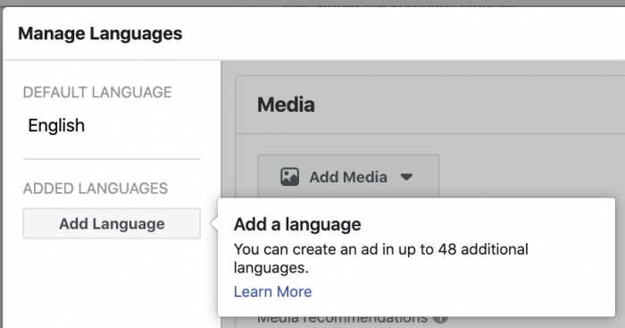Viewport: 625px width, 328px height.
Task: Select English default language
Action: point(56,126)
